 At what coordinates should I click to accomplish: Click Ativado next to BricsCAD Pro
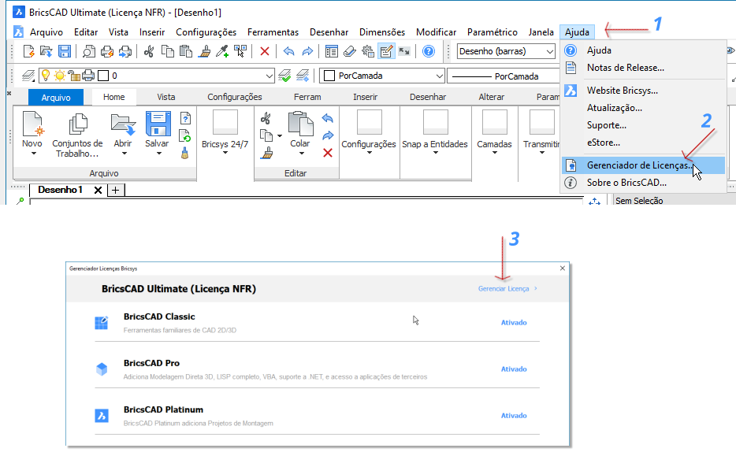[x=514, y=369]
